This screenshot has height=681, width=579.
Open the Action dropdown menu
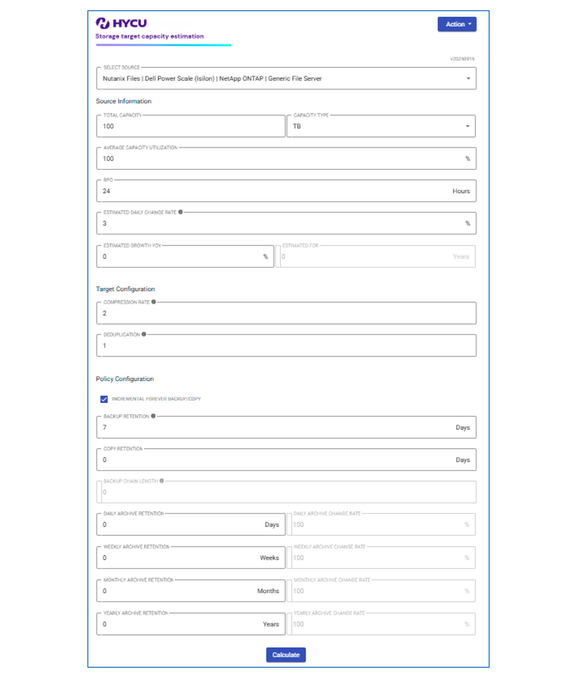point(457,24)
